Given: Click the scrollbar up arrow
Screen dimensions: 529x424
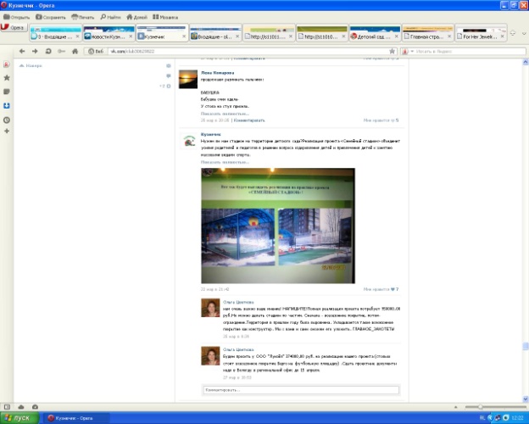Looking at the screenshot, I should click(526, 62).
